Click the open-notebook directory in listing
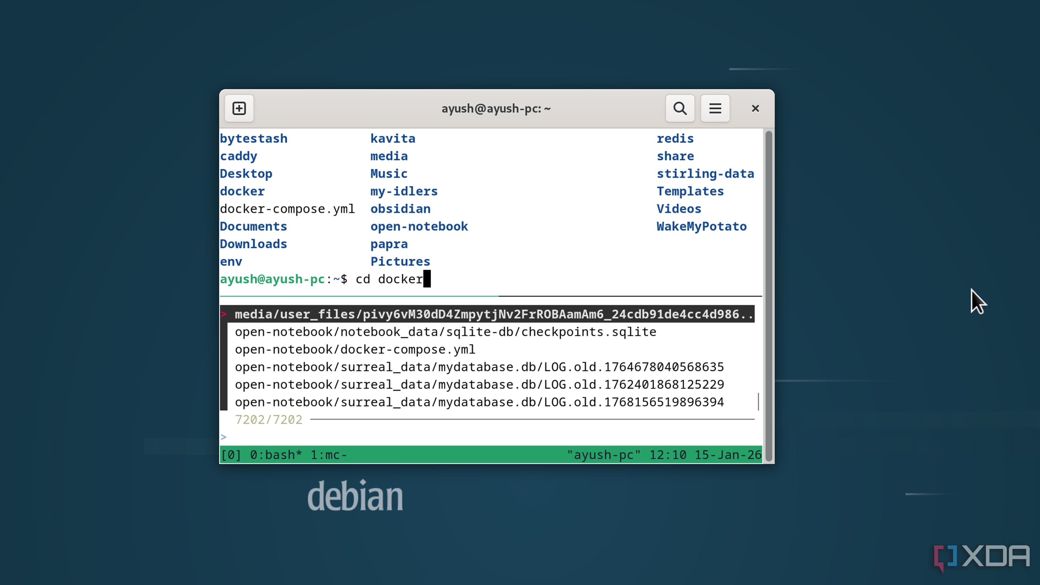 pos(419,226)
